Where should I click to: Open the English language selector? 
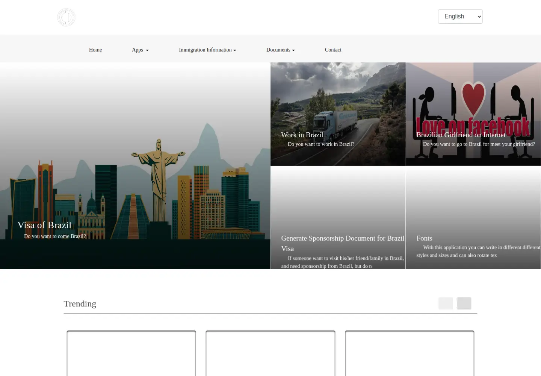(460, 17)
